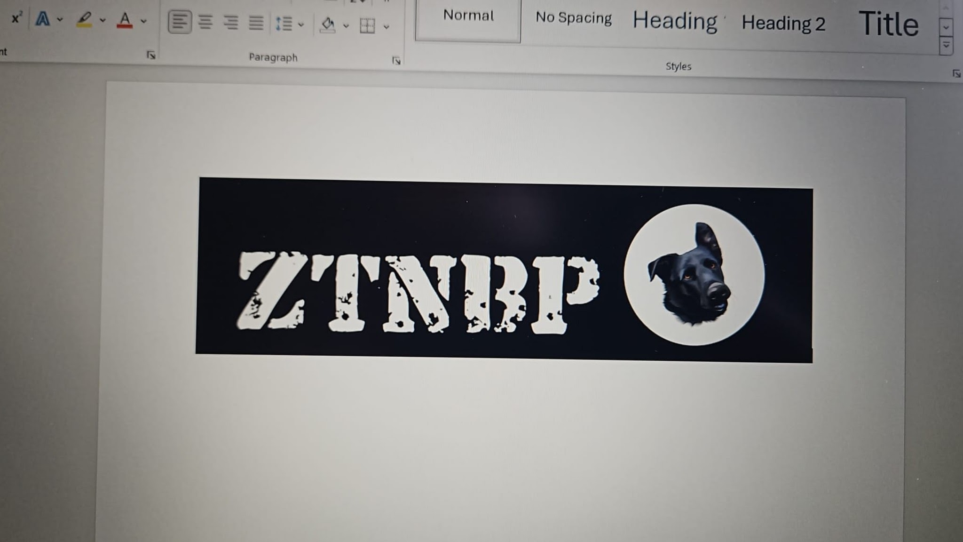This screenshot has height=542, width=963.
Task: Apply text effects with the outlined A icon
Action: 43,19
